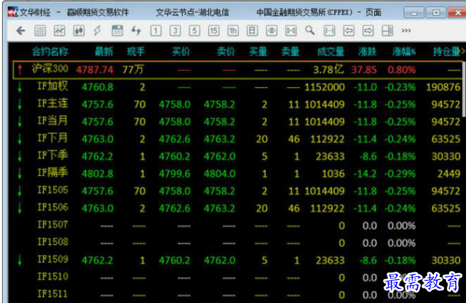466x303 pixels.
Task: Sort by 现手 column header
Action: [136, 52]
